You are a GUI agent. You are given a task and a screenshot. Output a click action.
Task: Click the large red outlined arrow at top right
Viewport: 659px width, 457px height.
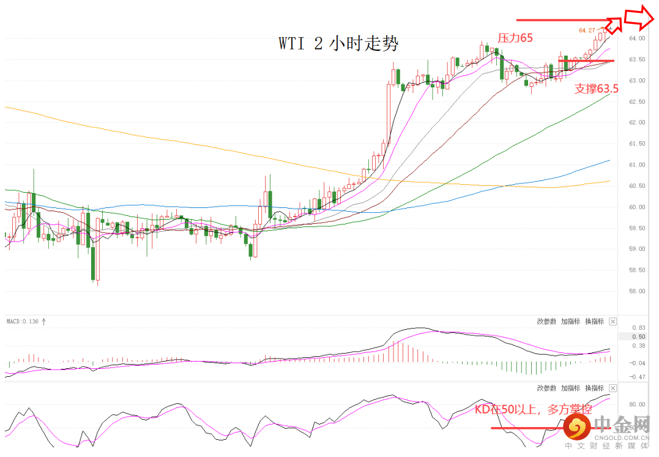pos(639,17)
